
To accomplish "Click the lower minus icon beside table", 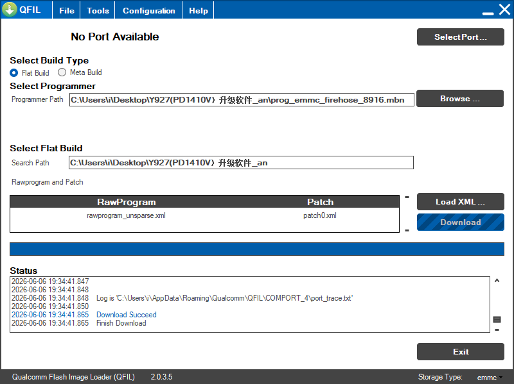I will pos(407,231).
